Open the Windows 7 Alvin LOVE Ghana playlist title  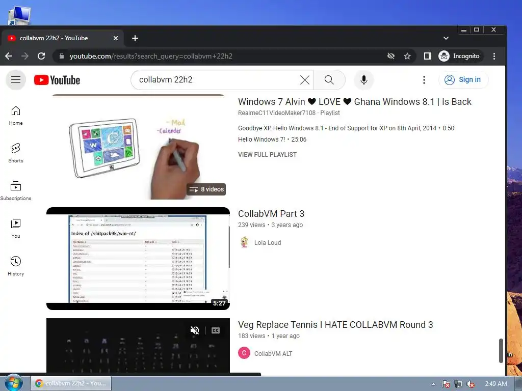click(355, 102)
